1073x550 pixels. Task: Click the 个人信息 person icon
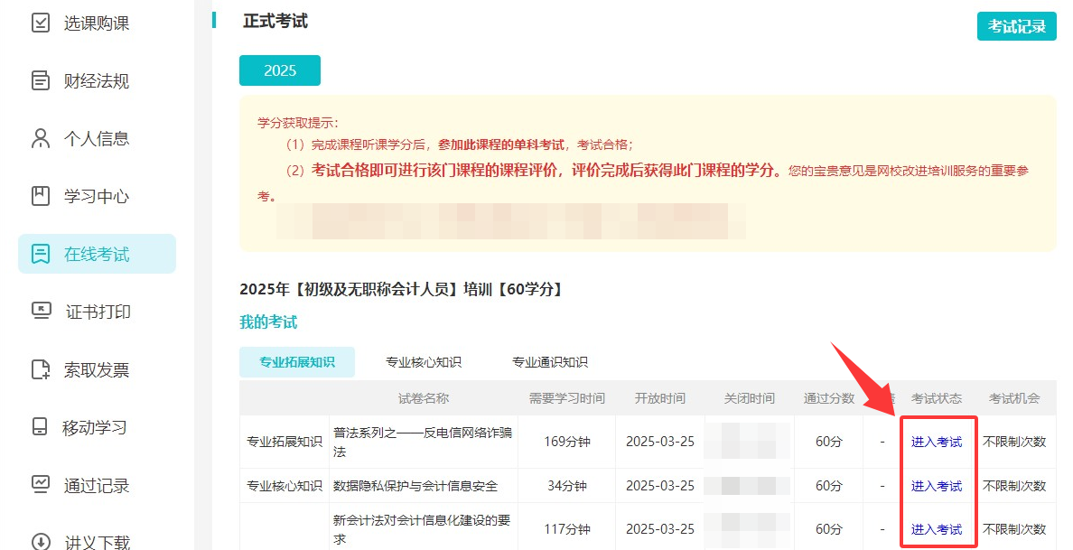coord(41,138)
